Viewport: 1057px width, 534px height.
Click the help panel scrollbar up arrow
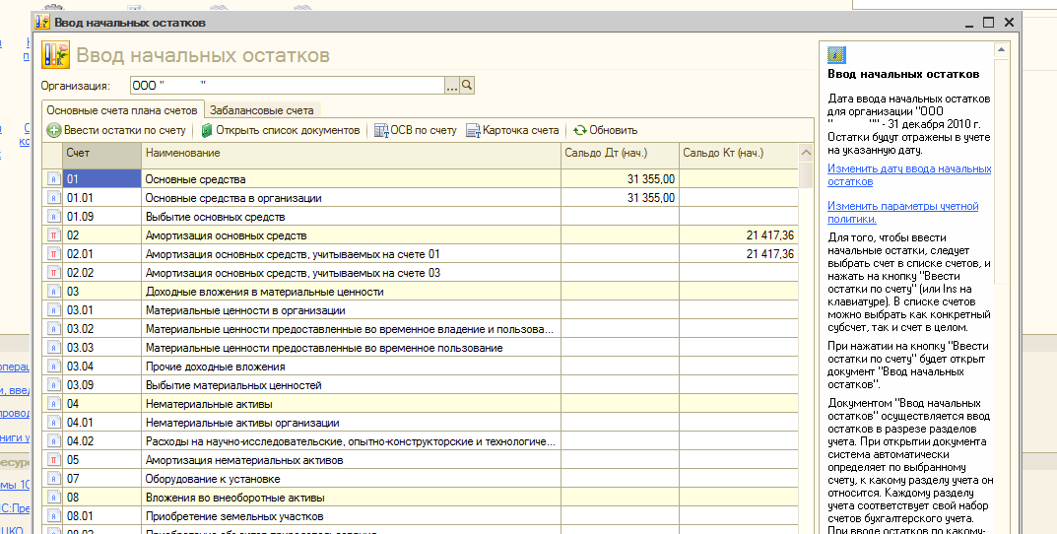tap(1001, 49)
